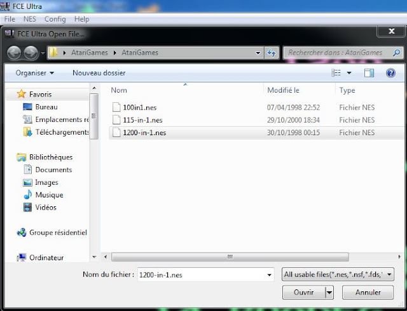Screen dimensions: 407x311
Task: Click the Téléchargements folder icon
Action: tap(27, 132)
